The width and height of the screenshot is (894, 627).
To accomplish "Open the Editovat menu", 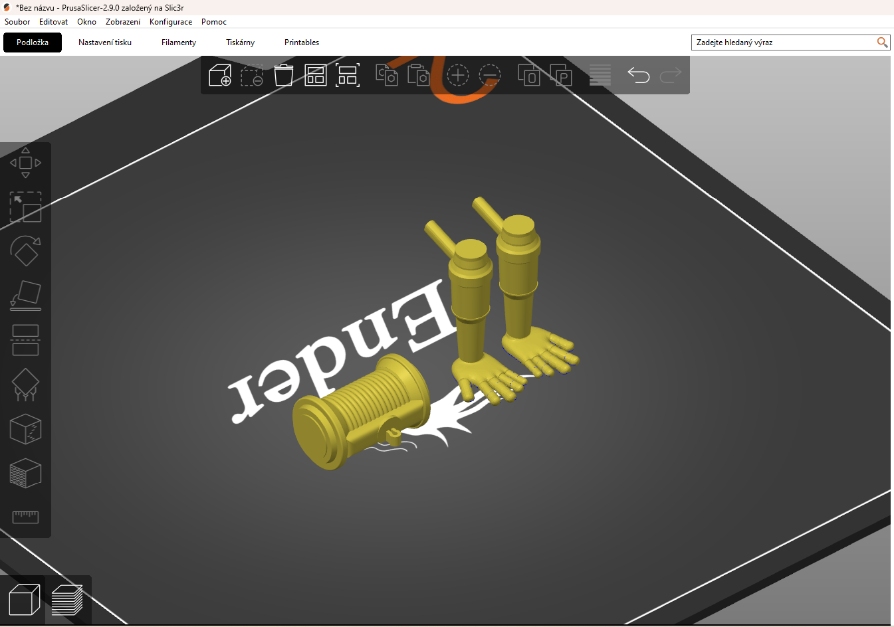I will 53,22.
